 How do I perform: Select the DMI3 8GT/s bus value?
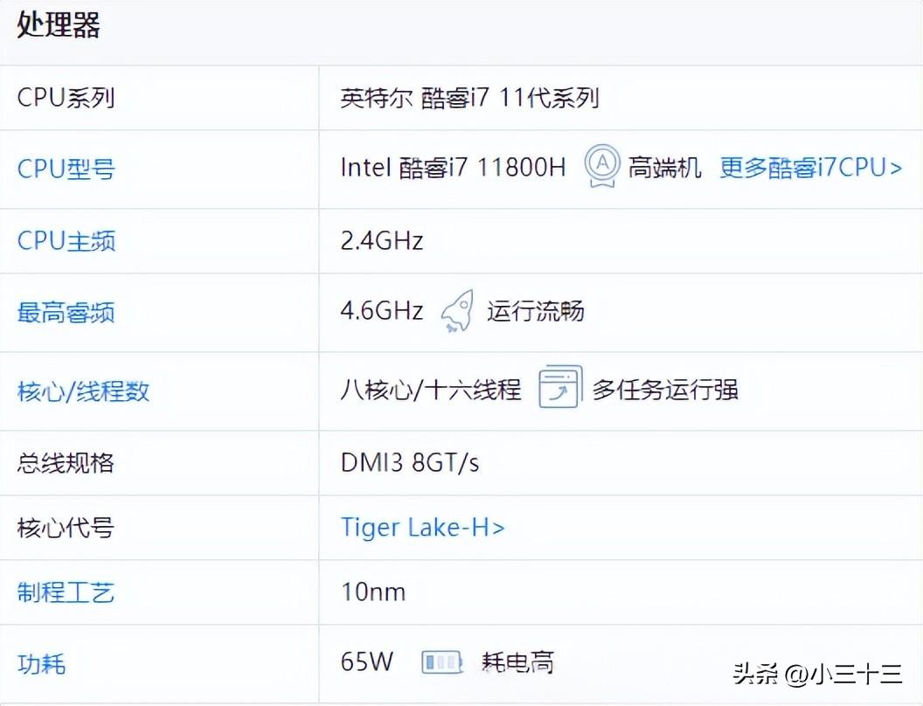coord(410,463)
